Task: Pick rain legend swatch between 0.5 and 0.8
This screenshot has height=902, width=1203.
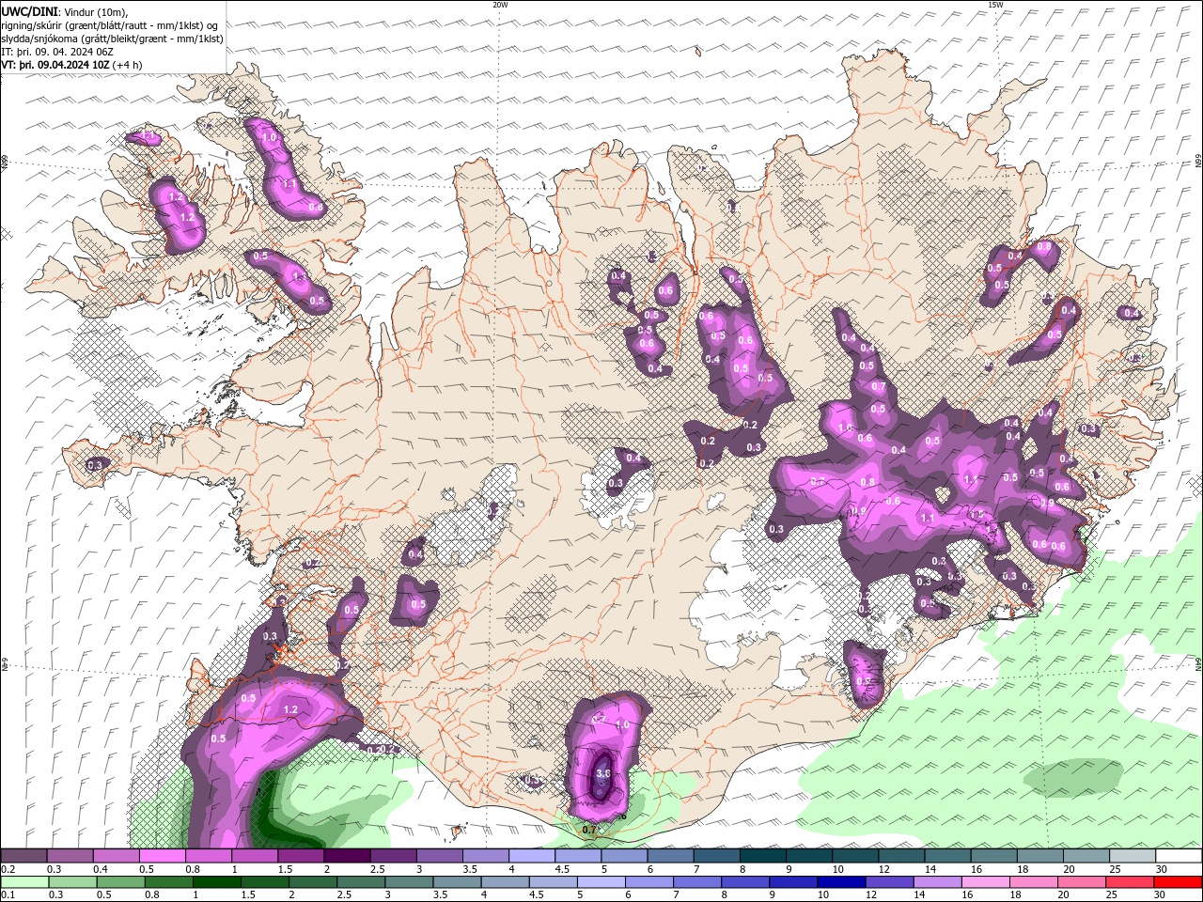Action: (120, 882)
